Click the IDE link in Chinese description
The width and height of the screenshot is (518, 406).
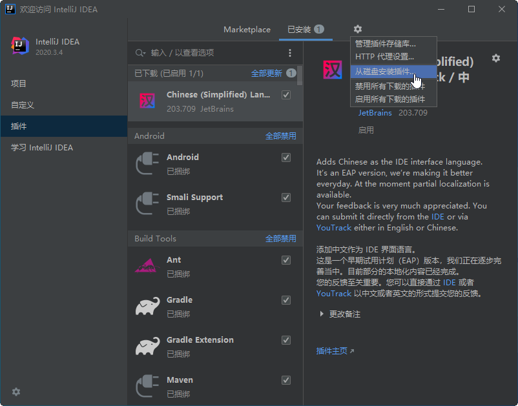tap(449, 283)
